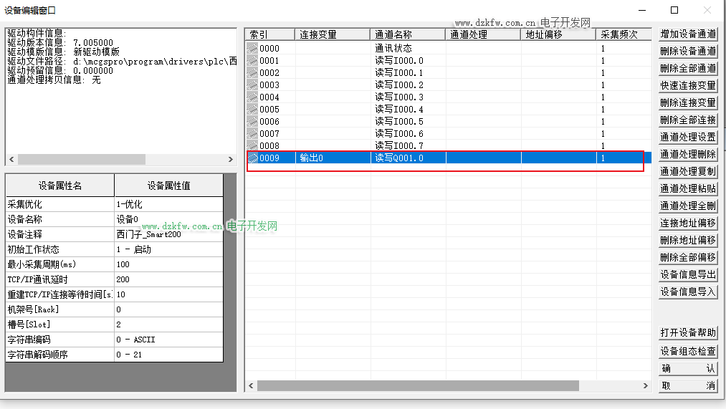Click the row icon for index 0008
The image size is (726, 409).
pyautogui.click(x=252, y=146)
